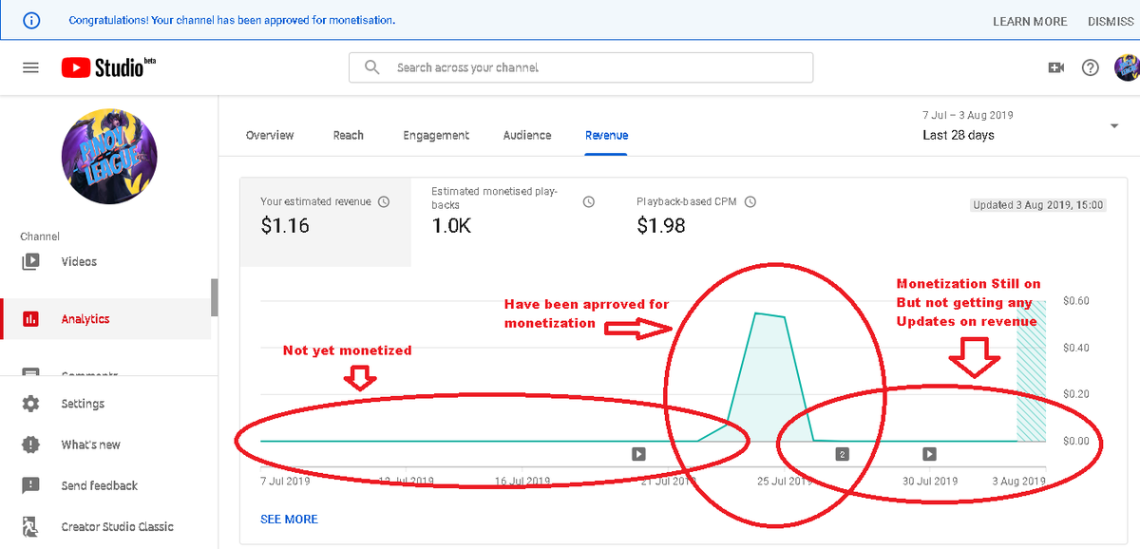
Task: Click the Analytics bar chart icon
Action: (x=30, y=319)
